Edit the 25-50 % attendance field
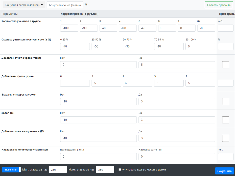 click(x=106, y=47)
